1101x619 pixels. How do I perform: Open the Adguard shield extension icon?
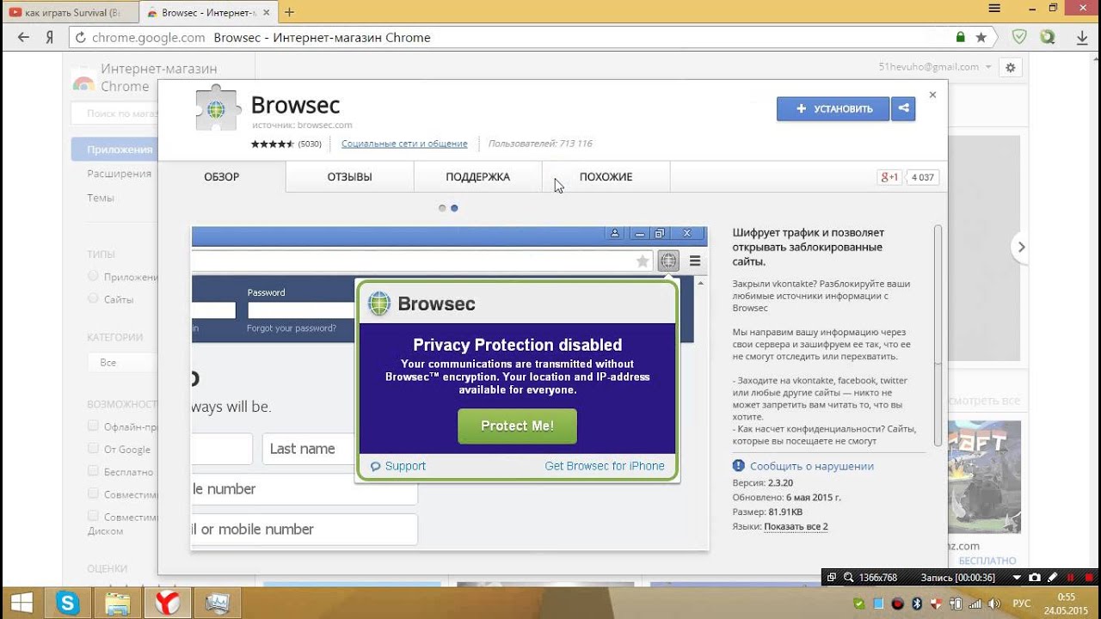(1019, 37)
